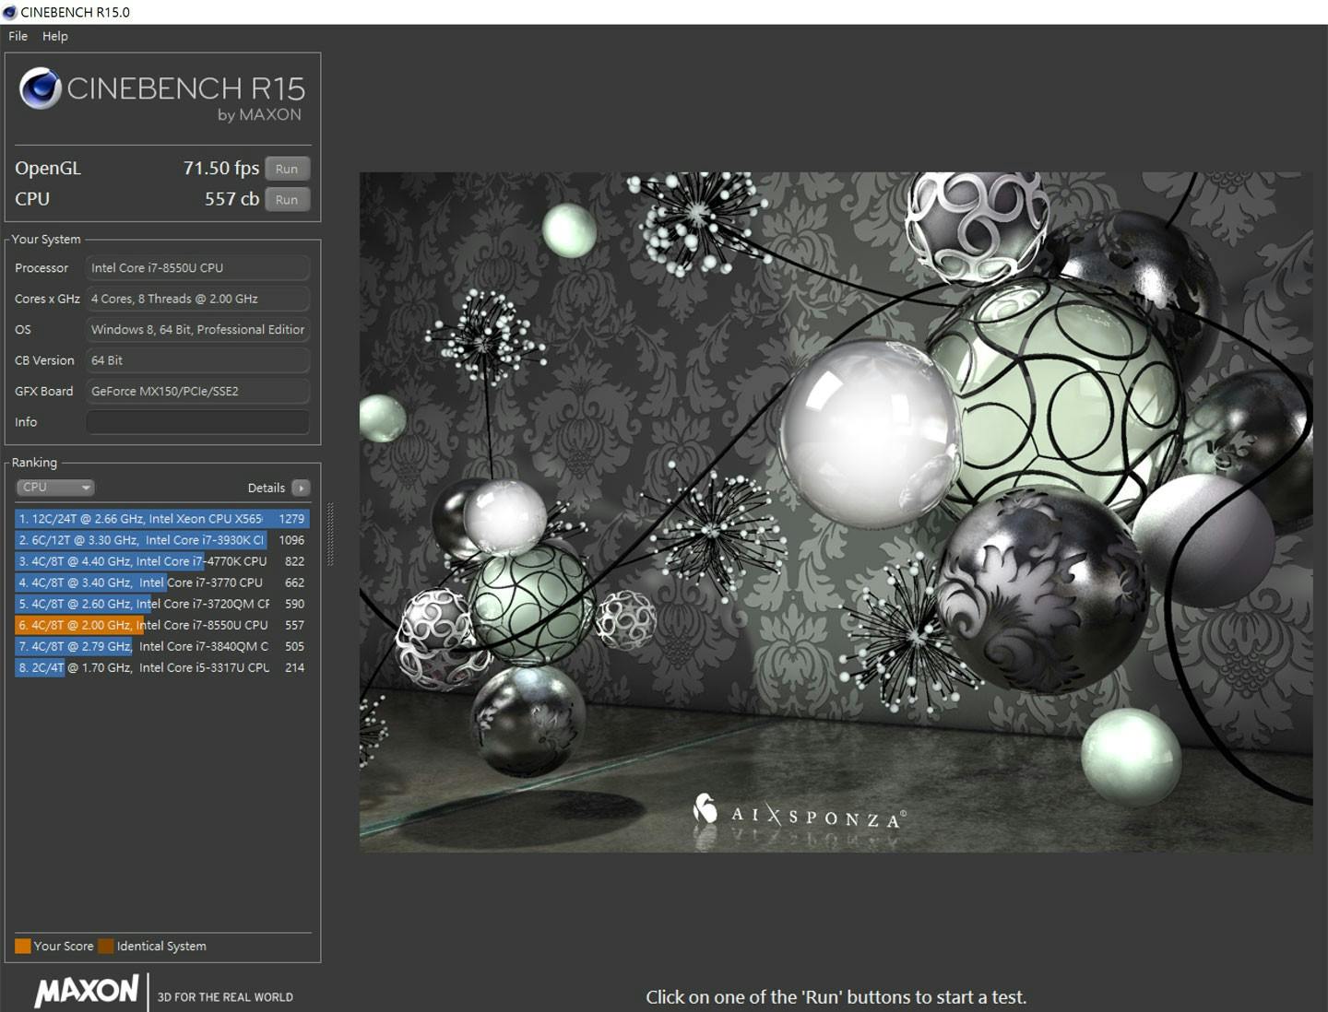Image resolution: width=1328 pixels, height=1012 pixels.
Task: Click the AIXSPONZA logo in render
Action: pos(799,813)
